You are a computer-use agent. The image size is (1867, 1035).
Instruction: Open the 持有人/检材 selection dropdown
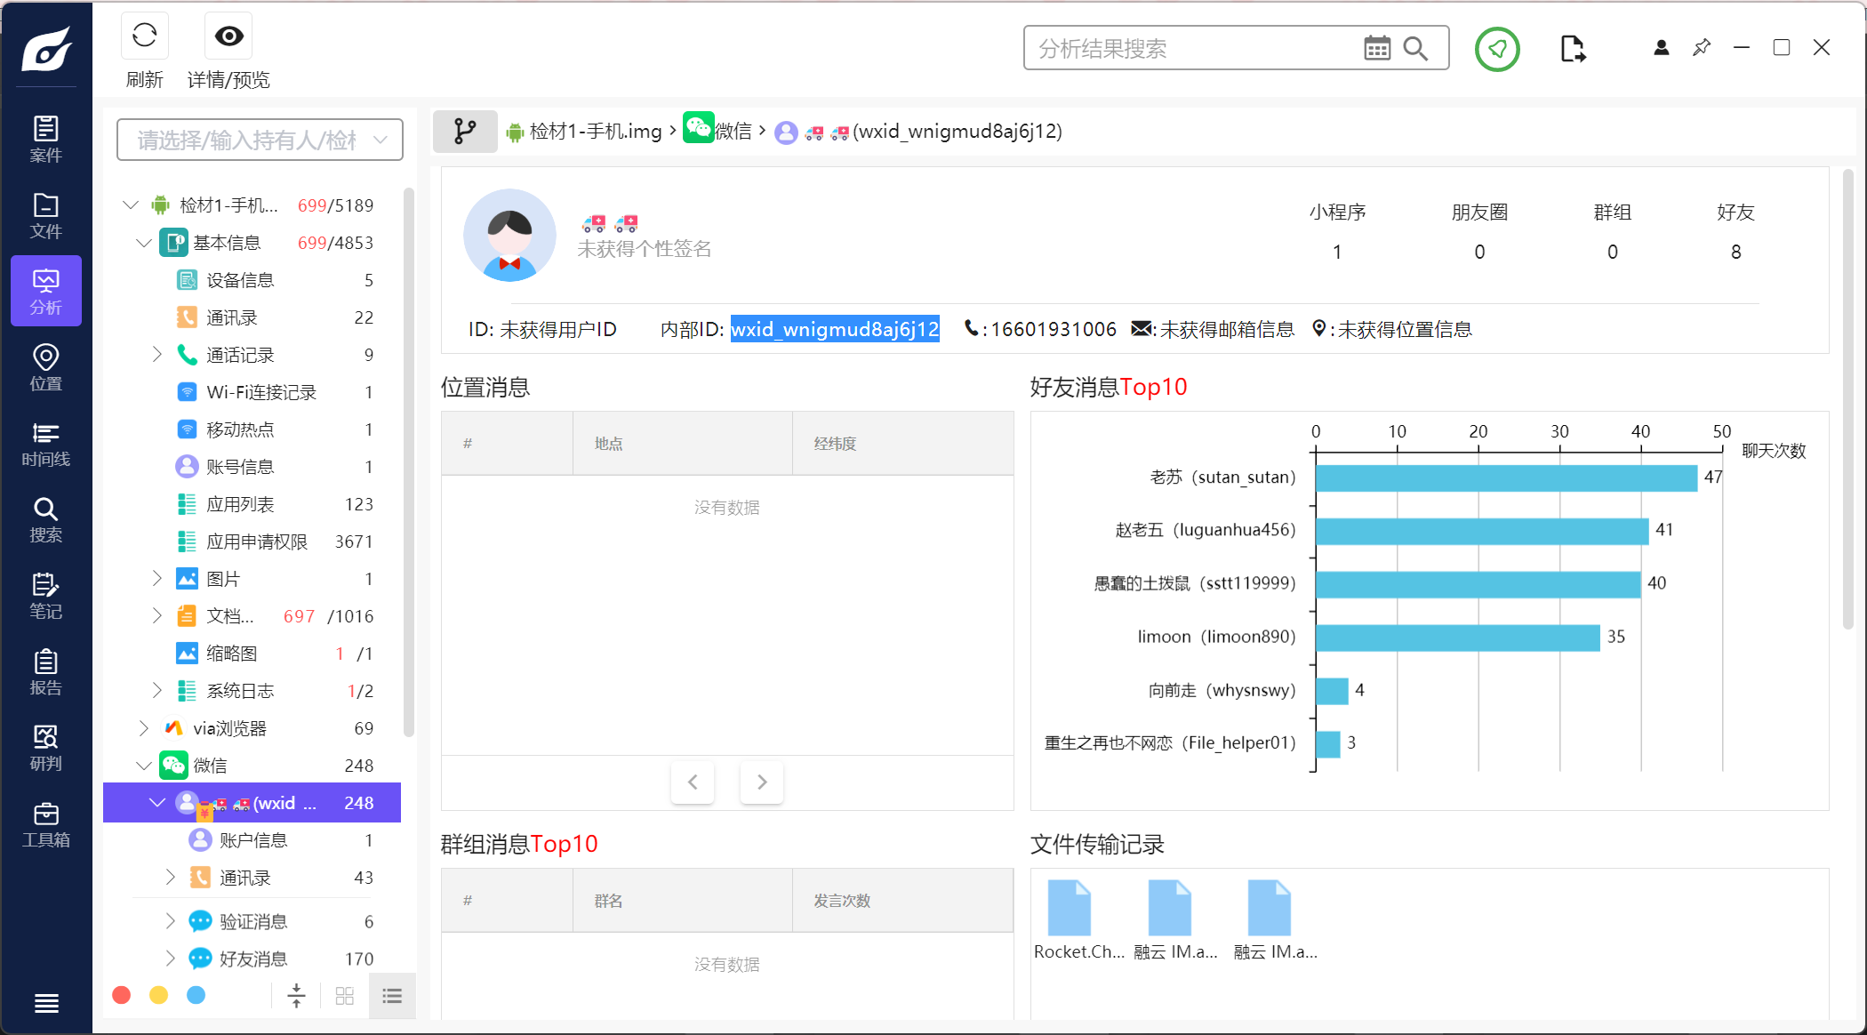260,140
